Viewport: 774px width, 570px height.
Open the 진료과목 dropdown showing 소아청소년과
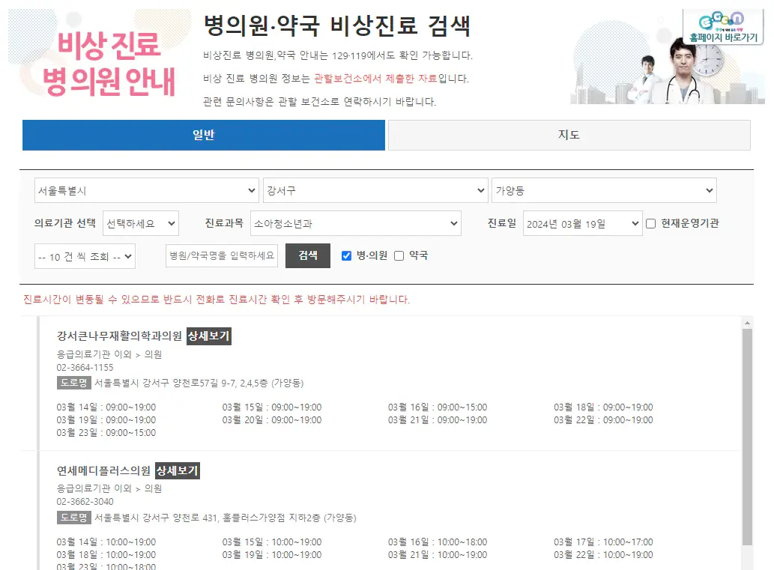tap(356, 223)
